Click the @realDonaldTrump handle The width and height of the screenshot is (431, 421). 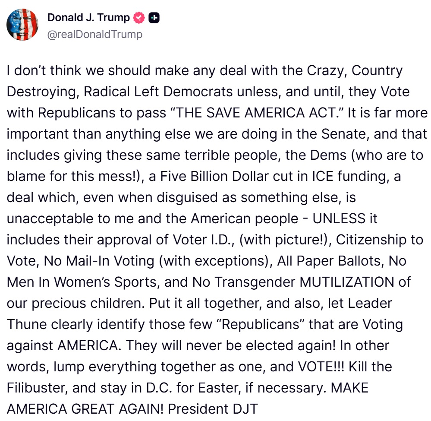pos(94,34)
